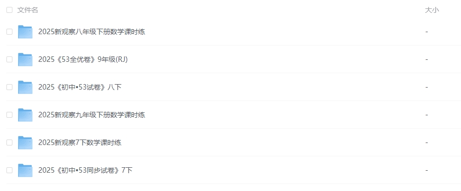Click the name 2025新观察九年级下册数学课时练

(92, 115)
